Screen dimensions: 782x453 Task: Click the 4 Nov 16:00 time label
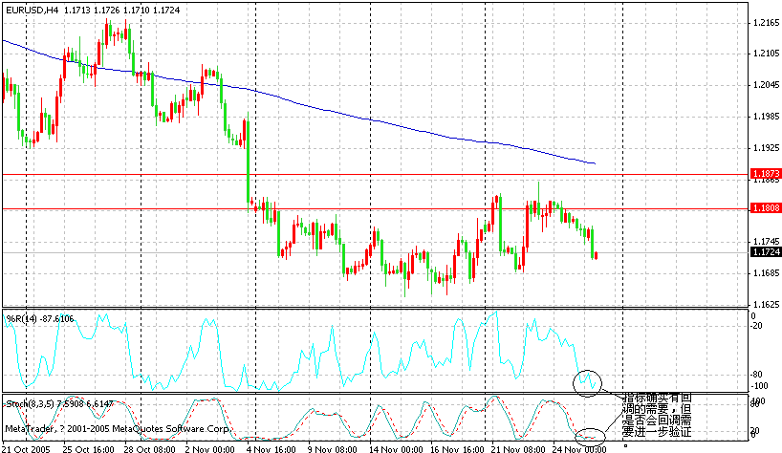[x=271, y=449]
